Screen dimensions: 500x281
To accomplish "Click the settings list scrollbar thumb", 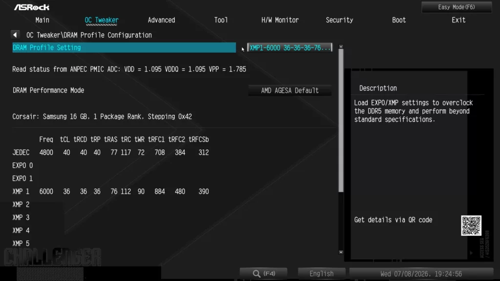I will click(341, 120).
